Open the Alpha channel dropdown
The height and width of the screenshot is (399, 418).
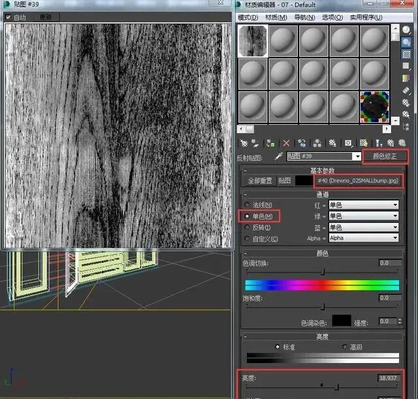click(364, 238)
